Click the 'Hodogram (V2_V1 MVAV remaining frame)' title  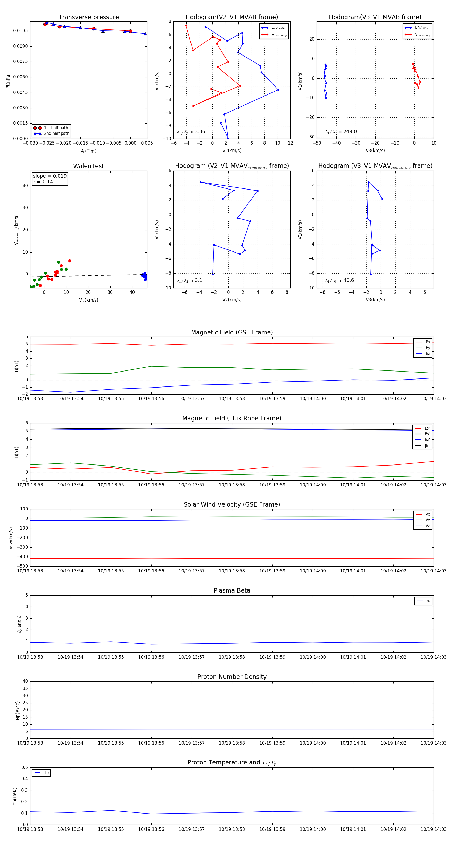(232, 166)
